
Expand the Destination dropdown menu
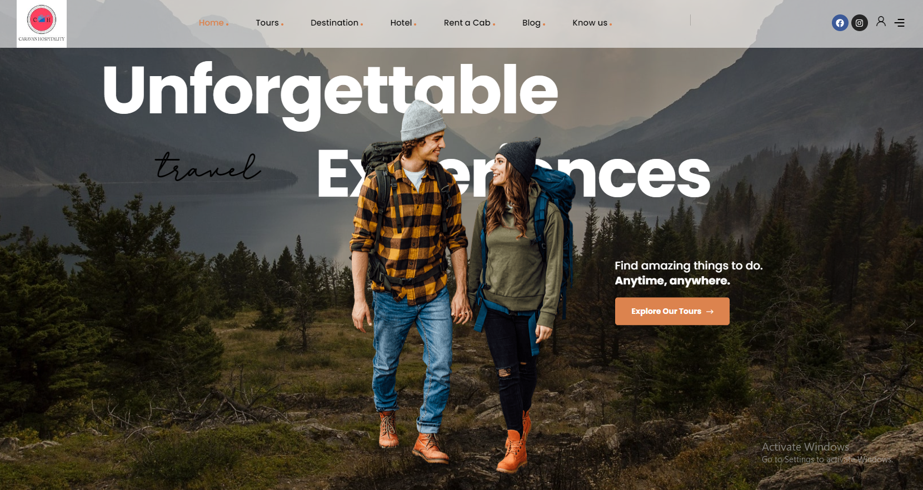pyautogui.click(x=337, y=23)
